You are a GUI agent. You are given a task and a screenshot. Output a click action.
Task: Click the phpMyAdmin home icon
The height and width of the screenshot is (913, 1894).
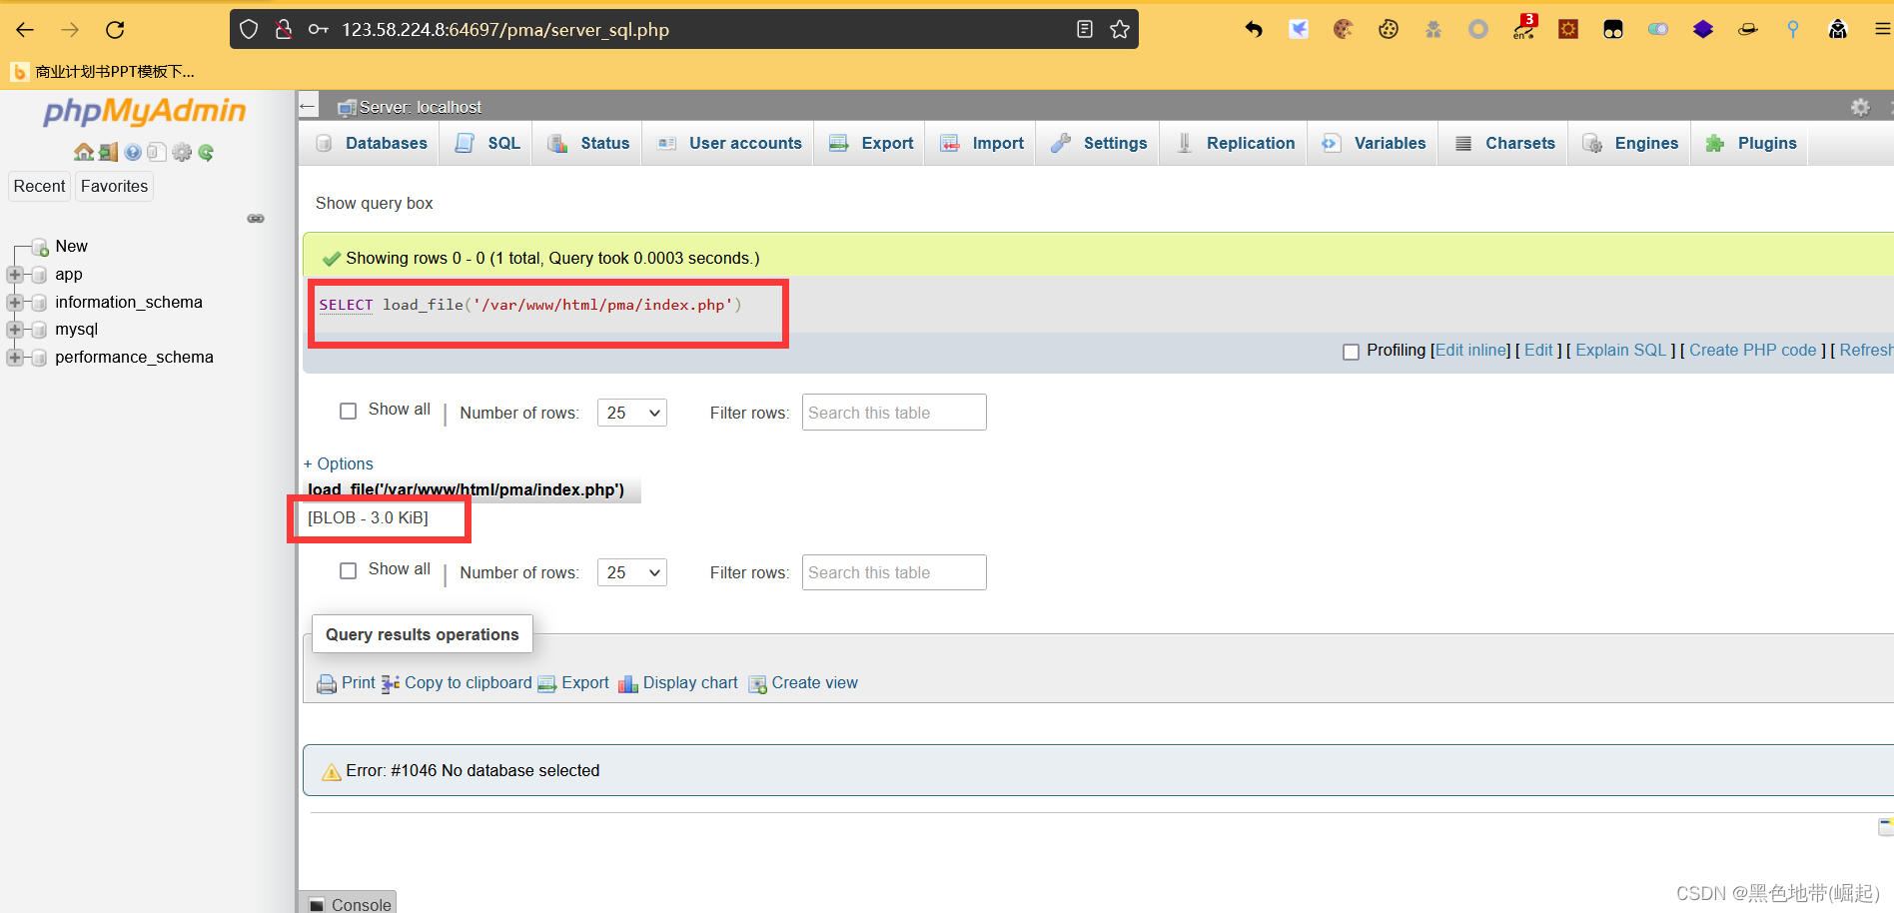pyautogui.click(x=83, y=152)
